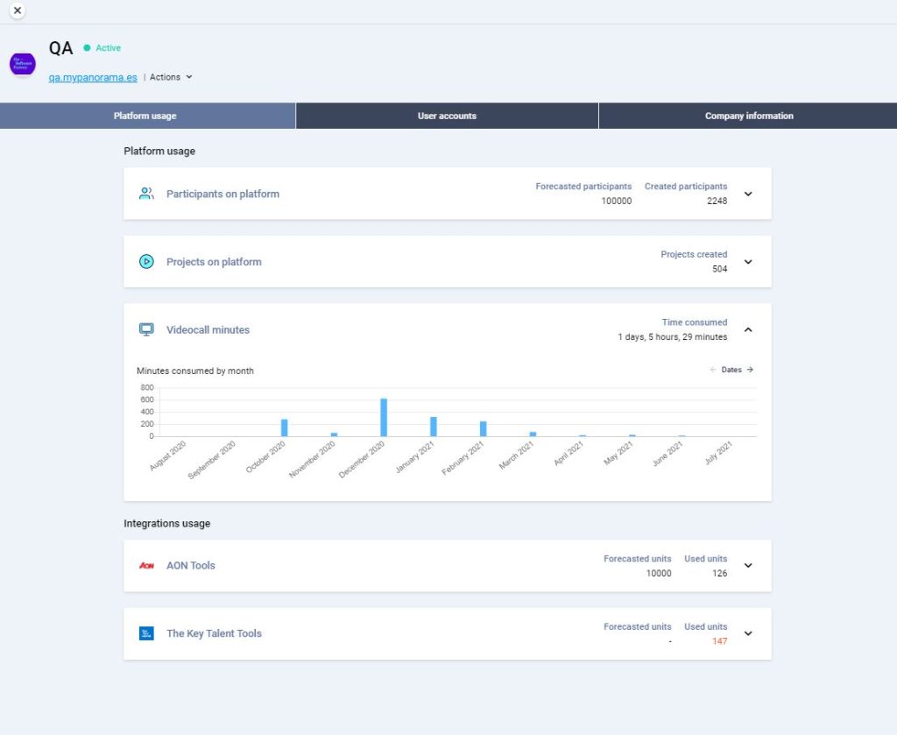Select the Platform usage tab
897x735 pixels.
145,116
